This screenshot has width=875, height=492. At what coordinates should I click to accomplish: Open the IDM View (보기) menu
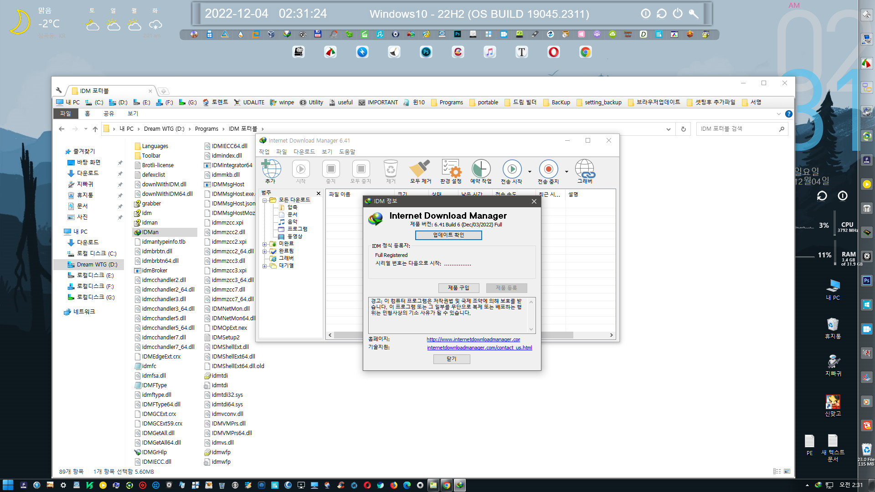click(x=327, y=152)
